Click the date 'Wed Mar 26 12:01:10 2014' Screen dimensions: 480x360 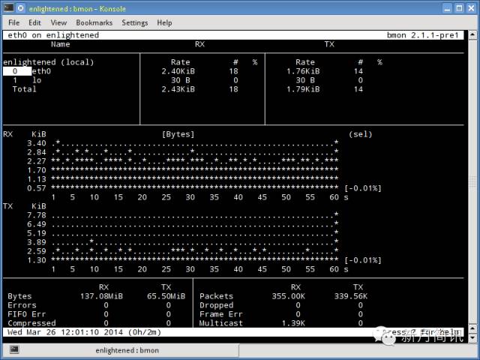[x=65, y=332]
